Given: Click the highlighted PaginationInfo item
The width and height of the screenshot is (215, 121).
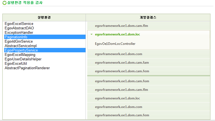Looking at the screenshot, I should pos(16,37).
